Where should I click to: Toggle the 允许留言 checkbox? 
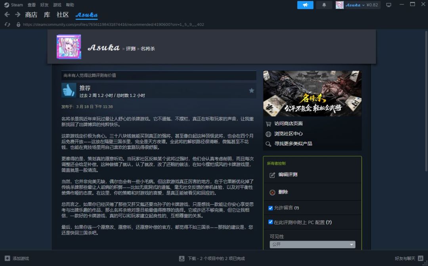[x=271, y=208]
